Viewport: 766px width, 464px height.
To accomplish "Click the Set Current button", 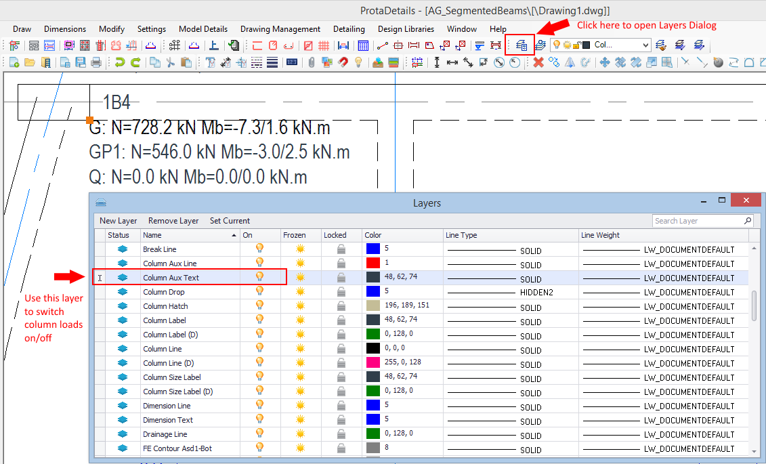I will (x=230, y=221).
